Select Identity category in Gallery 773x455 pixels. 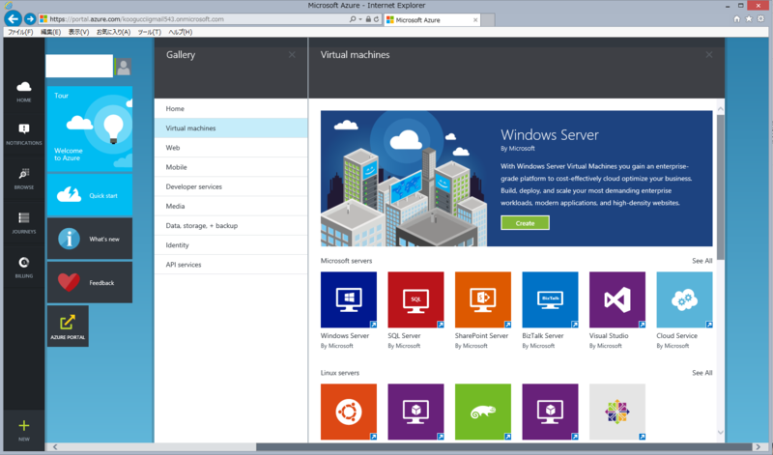coord(231,245)
